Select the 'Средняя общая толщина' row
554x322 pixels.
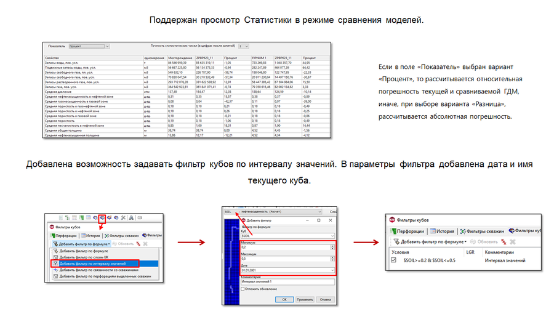187,131
